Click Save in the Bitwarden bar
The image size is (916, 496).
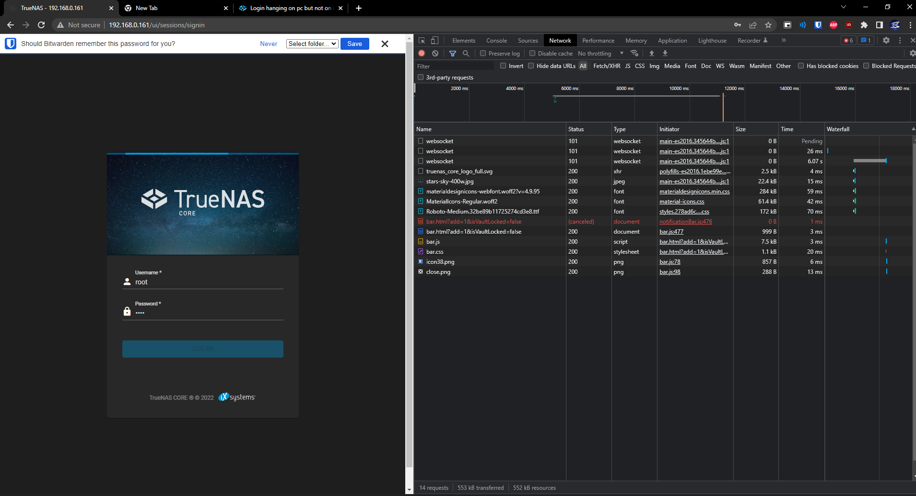[x=354, y=44]
